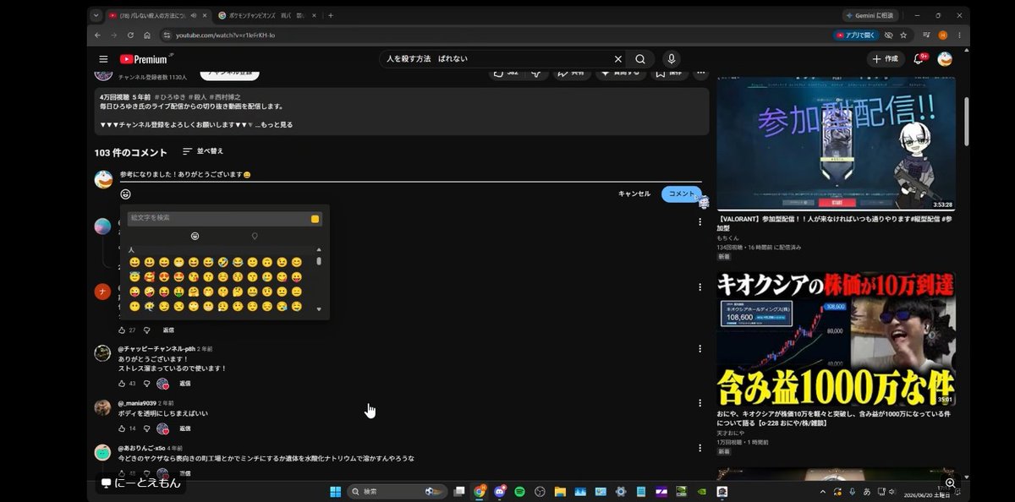Open YouTube notifications bell
Viewport: 1015px width, 502px height.
(x=919, y=59)
